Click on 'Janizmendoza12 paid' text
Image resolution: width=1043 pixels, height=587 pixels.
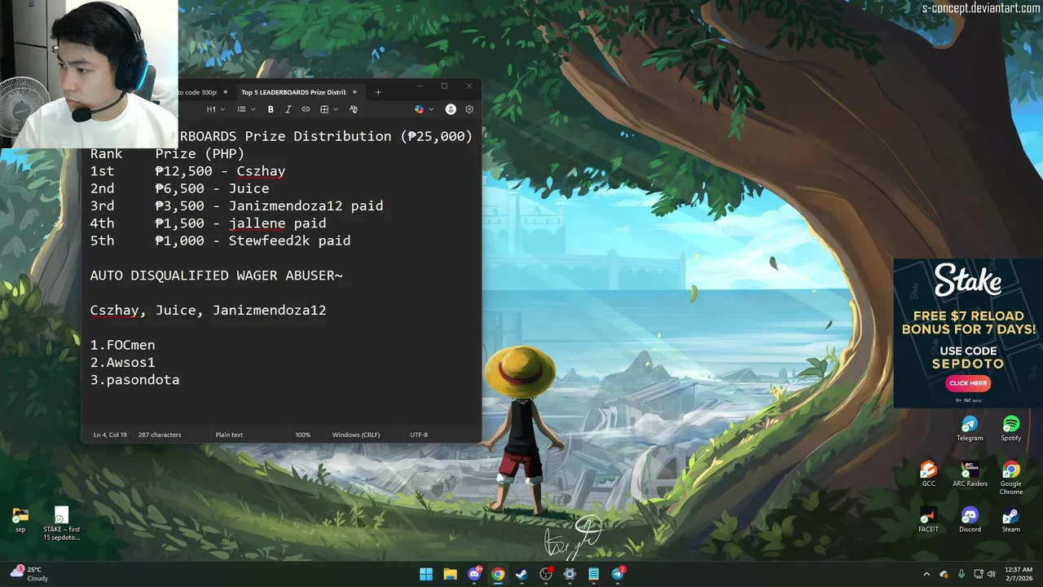[306, 205]
